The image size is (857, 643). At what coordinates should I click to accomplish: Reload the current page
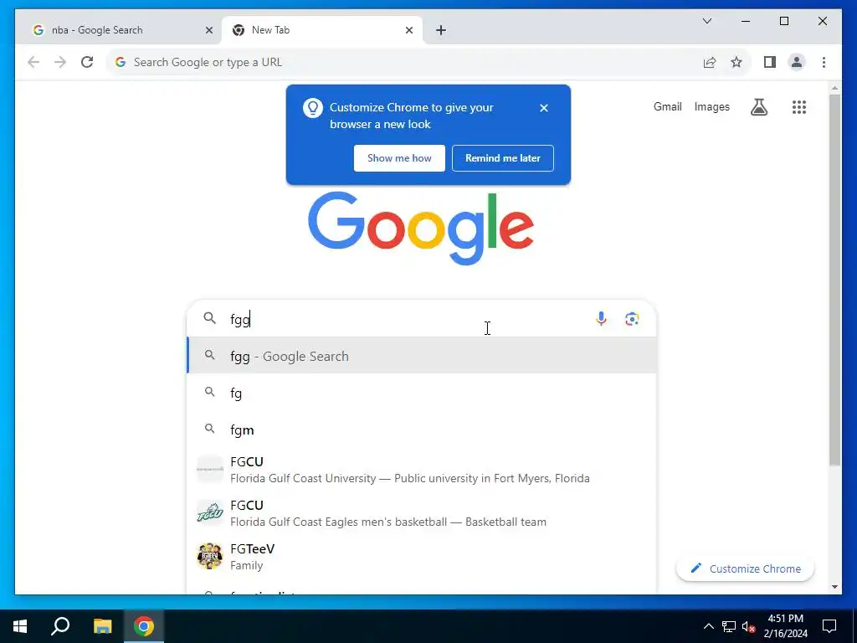tap(87, 62)
